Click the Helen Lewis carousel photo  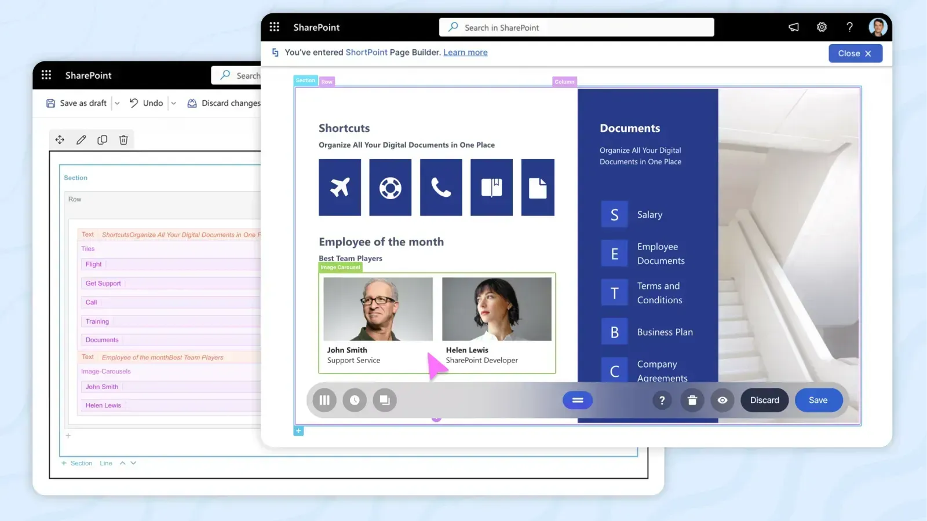(497, 309)
